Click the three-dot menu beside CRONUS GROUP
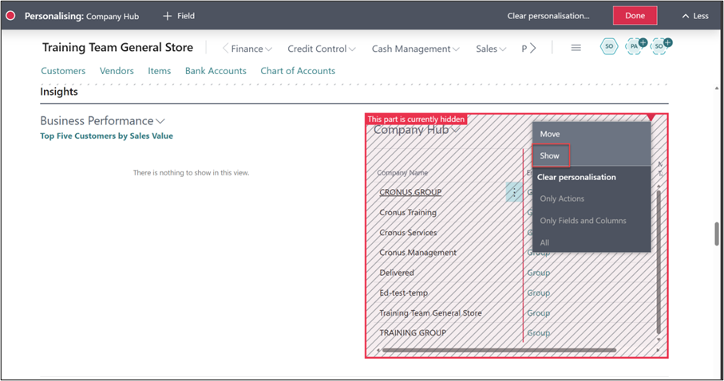 coord(514,192)
